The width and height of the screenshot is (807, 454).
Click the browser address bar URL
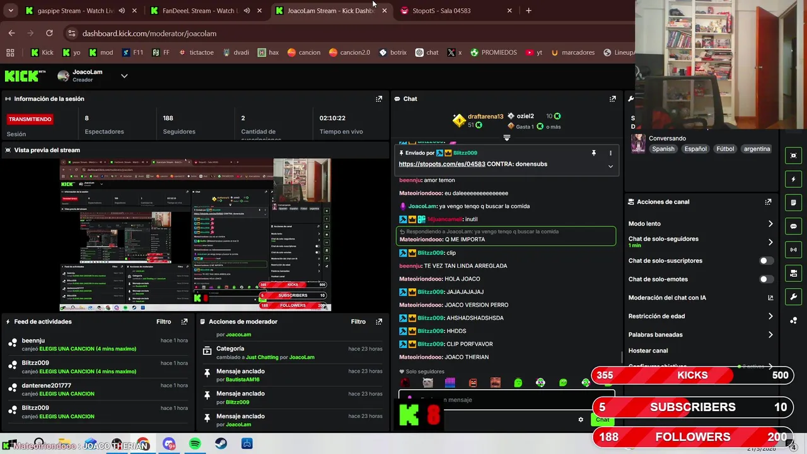[149, 33]
